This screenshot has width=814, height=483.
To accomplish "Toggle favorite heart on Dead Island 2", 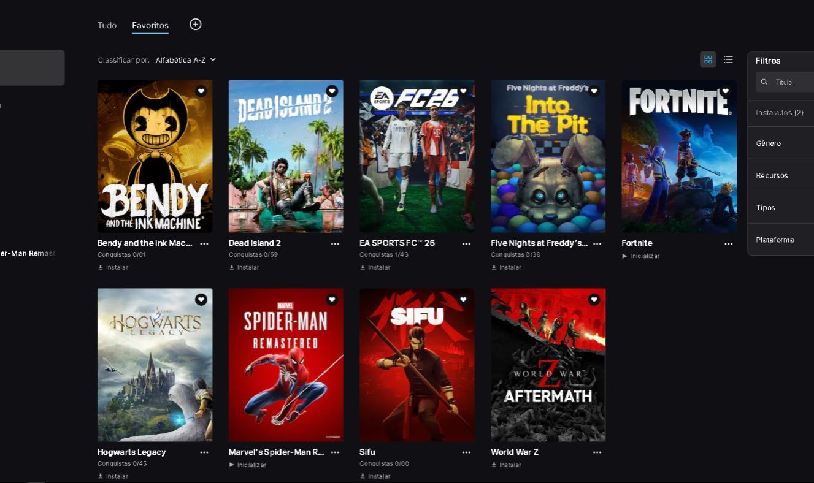I will click(332, 91).
